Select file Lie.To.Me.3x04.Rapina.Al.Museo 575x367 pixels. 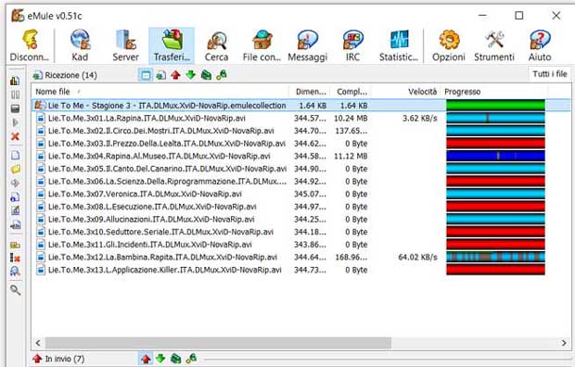pos(300,157)
